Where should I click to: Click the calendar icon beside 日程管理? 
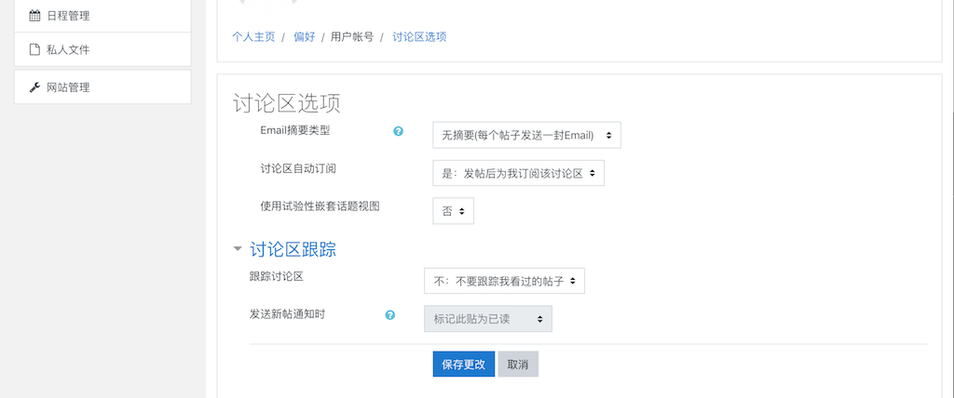coord(34,17)
